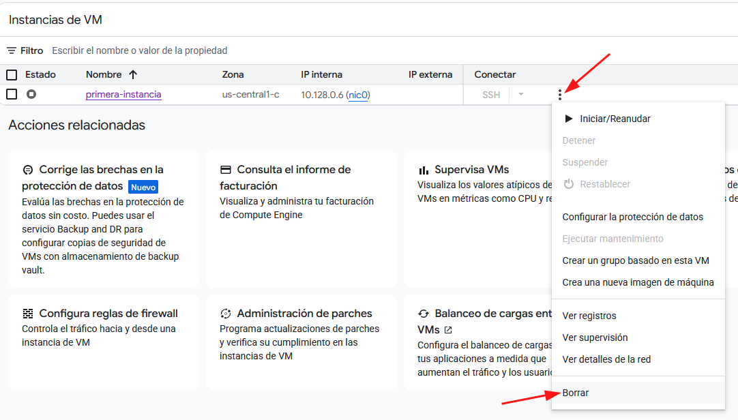This screenshot has height=420, width=738.
Task: Click the bar chart icon beside Supervisa VMs
Action: pos(424,169)
